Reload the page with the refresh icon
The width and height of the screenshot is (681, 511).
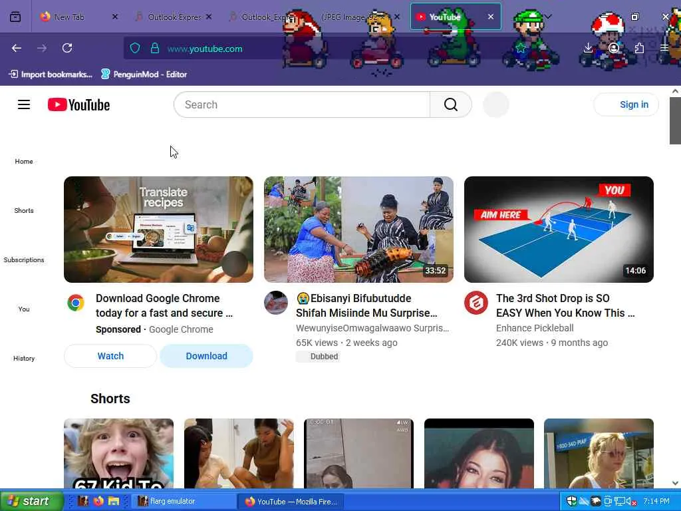[67, 48]
